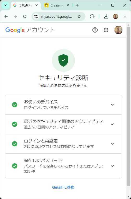Expand the 最近のセキュリティ関連のアクティビティ chevron
The width and height of the screenshot is (131, 199).
(x=112, y=124)
